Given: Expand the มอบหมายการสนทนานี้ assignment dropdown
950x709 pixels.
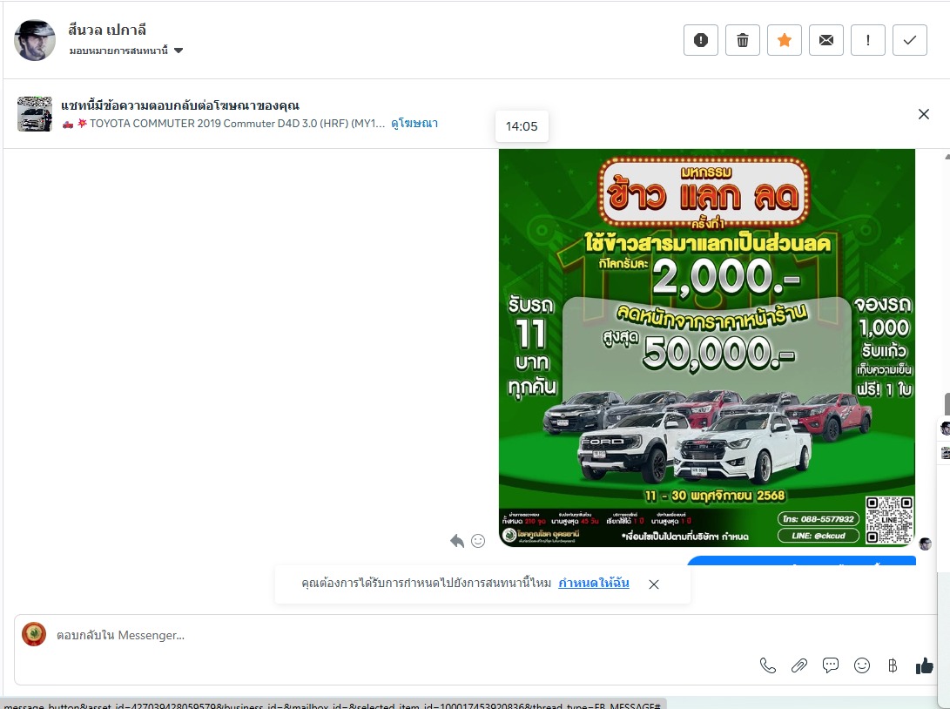Looking at the screenshot, I should click(126, 51).
